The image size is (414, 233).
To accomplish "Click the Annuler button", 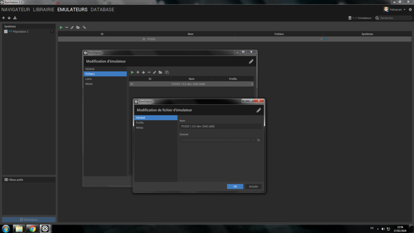I will tap(253, 187).
